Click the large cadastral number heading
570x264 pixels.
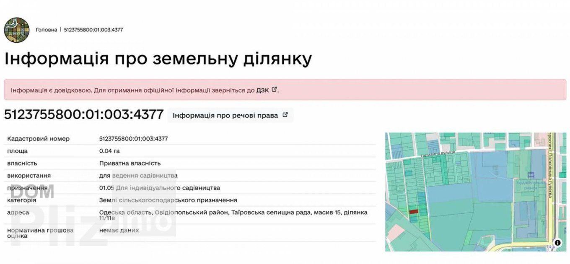point(83,115)
